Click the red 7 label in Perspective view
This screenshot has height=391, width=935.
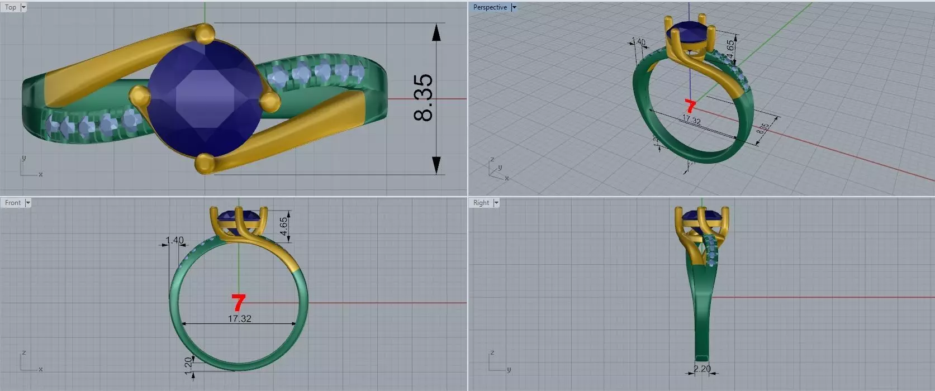coord(690,106)
